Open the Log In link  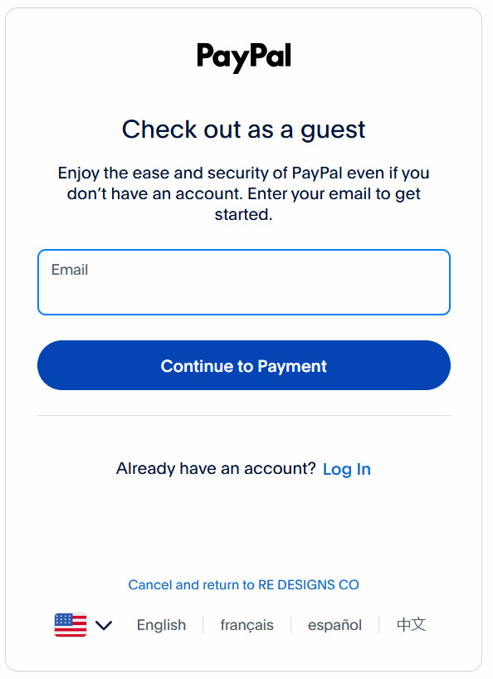pyautogui.click(x=347, y=469)
